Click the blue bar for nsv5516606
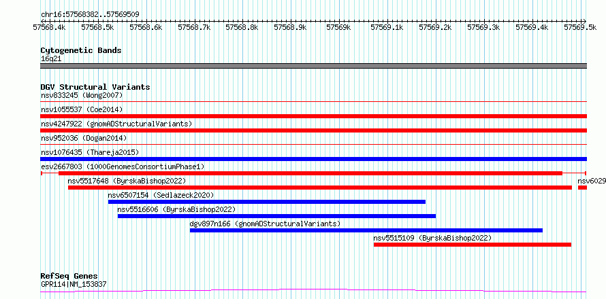 click(x=276, y=216)
